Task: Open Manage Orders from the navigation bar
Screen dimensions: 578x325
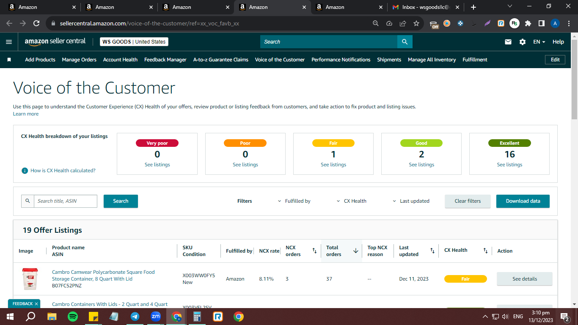Action: point(79,60)
